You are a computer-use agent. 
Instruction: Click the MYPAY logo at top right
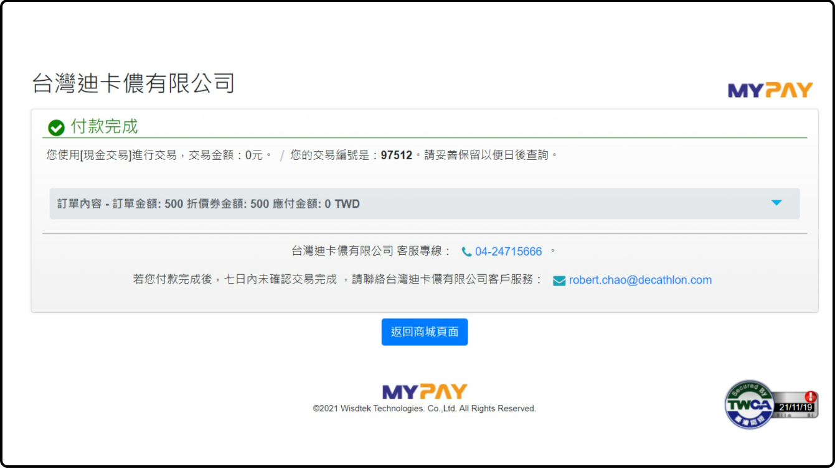coord(770,90)
